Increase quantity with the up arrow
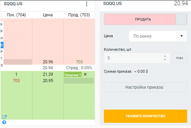This screenshot has width=191, height=128. coord(165,56)
